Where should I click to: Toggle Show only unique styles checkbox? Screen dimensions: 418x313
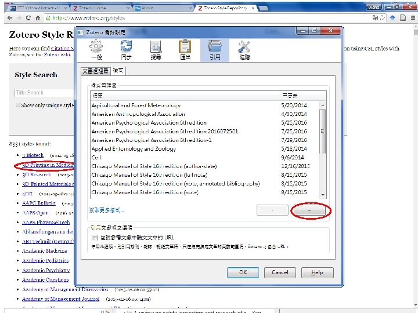click(18, 105)
